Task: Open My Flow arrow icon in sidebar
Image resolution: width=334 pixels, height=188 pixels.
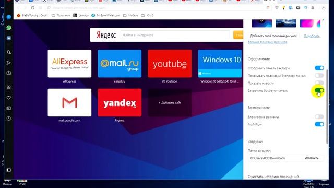Action: pos(9,63)
